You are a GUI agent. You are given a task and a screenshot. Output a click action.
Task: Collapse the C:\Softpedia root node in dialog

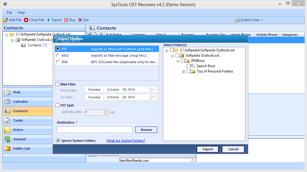(x=167, y=50)
